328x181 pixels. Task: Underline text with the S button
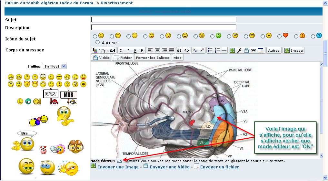pyautogui.click(x=135, y=50)
